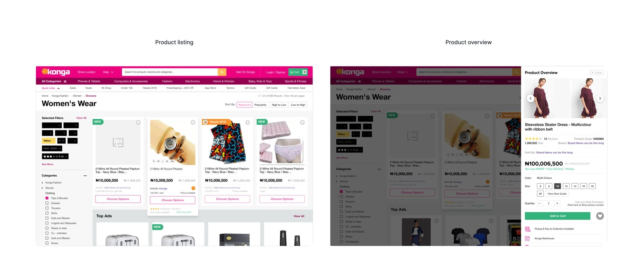
Task: Show next product image with right arrow
Action: (600, 99)
